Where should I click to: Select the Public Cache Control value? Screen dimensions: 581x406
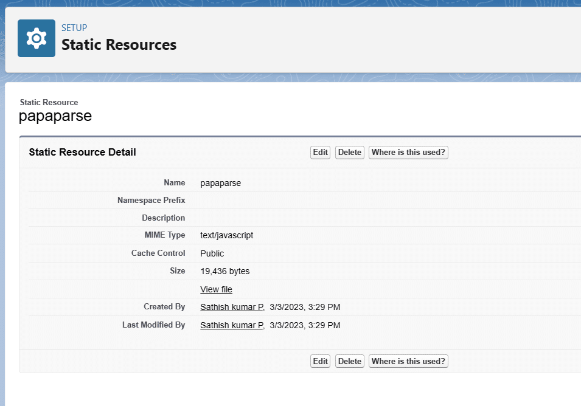[x=212, y=253]
